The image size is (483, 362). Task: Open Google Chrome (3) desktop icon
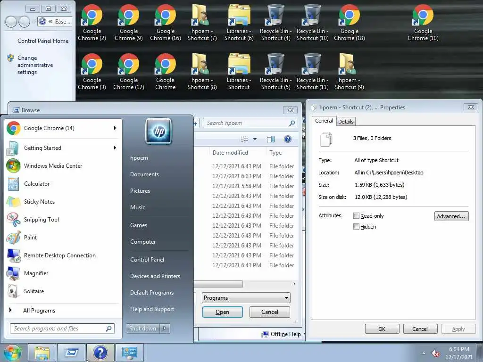click(x=92, y=72)
